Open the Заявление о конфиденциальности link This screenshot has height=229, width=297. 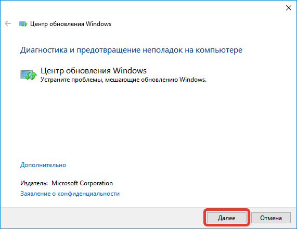coord(70,194)
